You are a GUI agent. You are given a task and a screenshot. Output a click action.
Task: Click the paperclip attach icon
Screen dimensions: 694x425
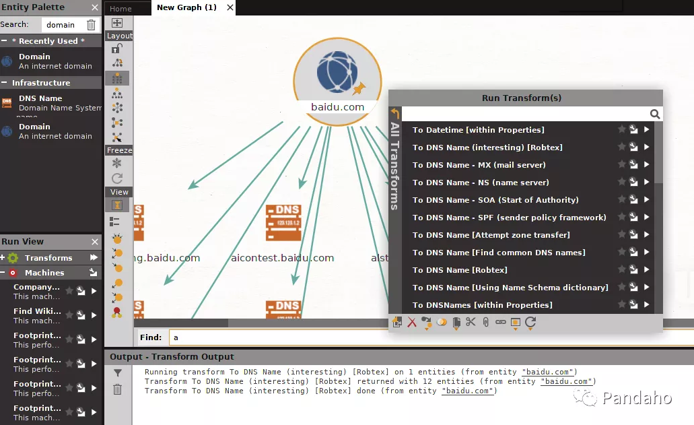485,323
